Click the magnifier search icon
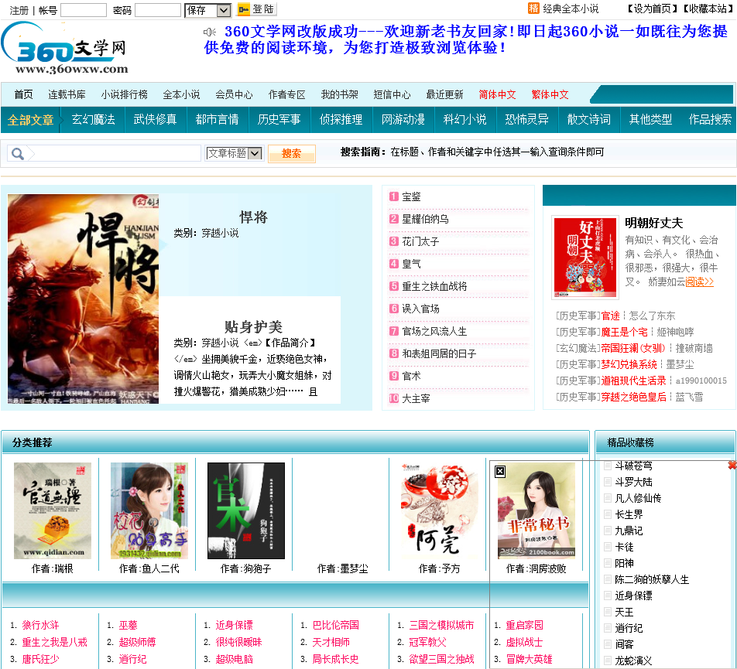This screenshot has height=669, width=737. [18, 153]
